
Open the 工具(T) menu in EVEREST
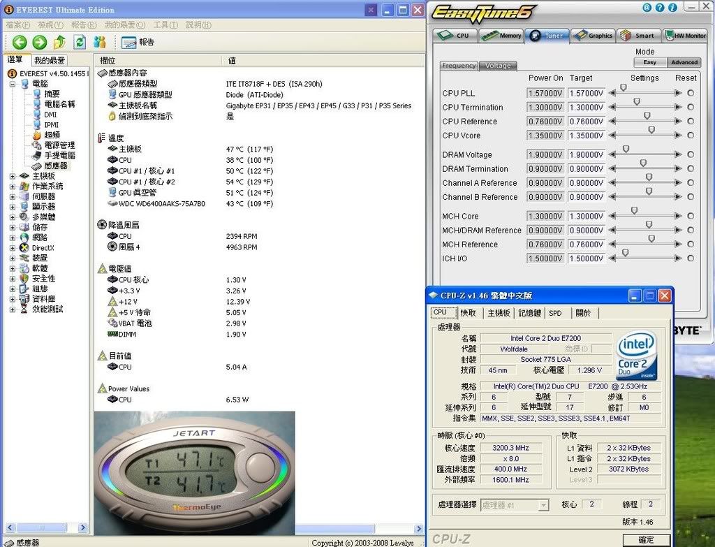(x=165, y=24)
